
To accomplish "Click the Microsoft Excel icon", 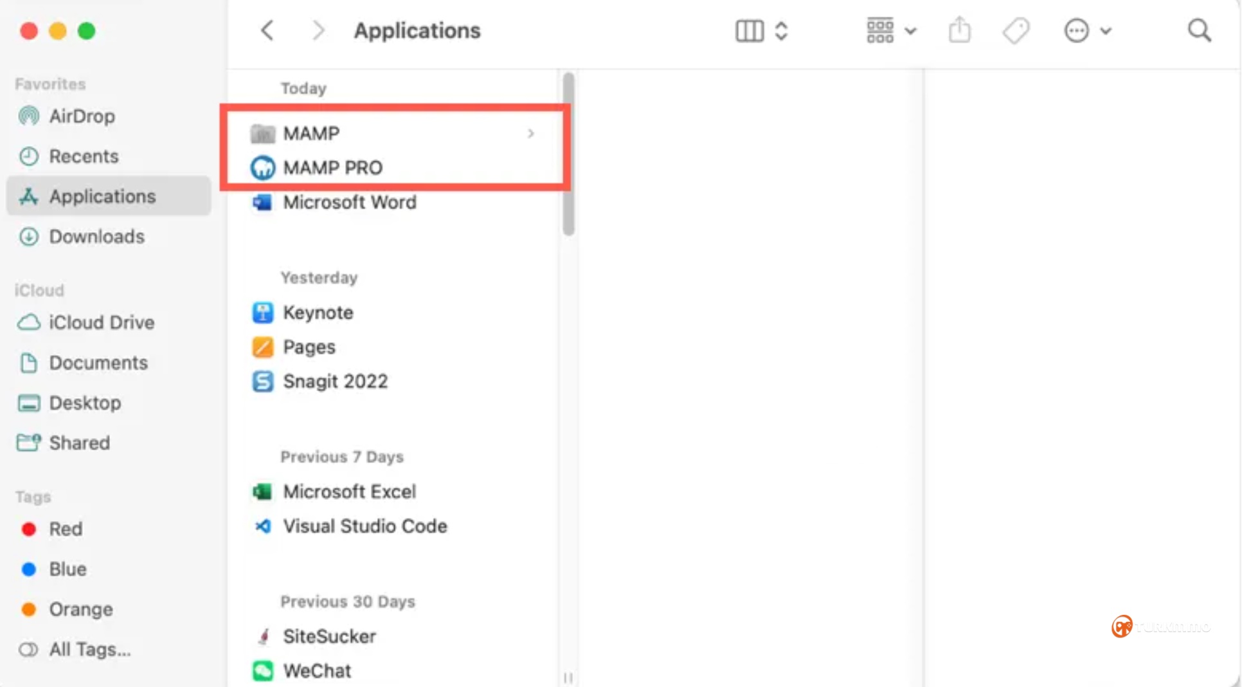I will tap(262, 492).
